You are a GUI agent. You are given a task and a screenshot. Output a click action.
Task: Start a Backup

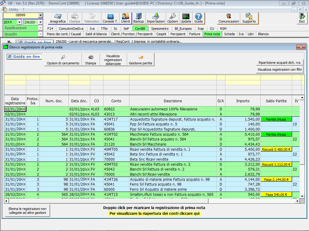coord(139,18)
